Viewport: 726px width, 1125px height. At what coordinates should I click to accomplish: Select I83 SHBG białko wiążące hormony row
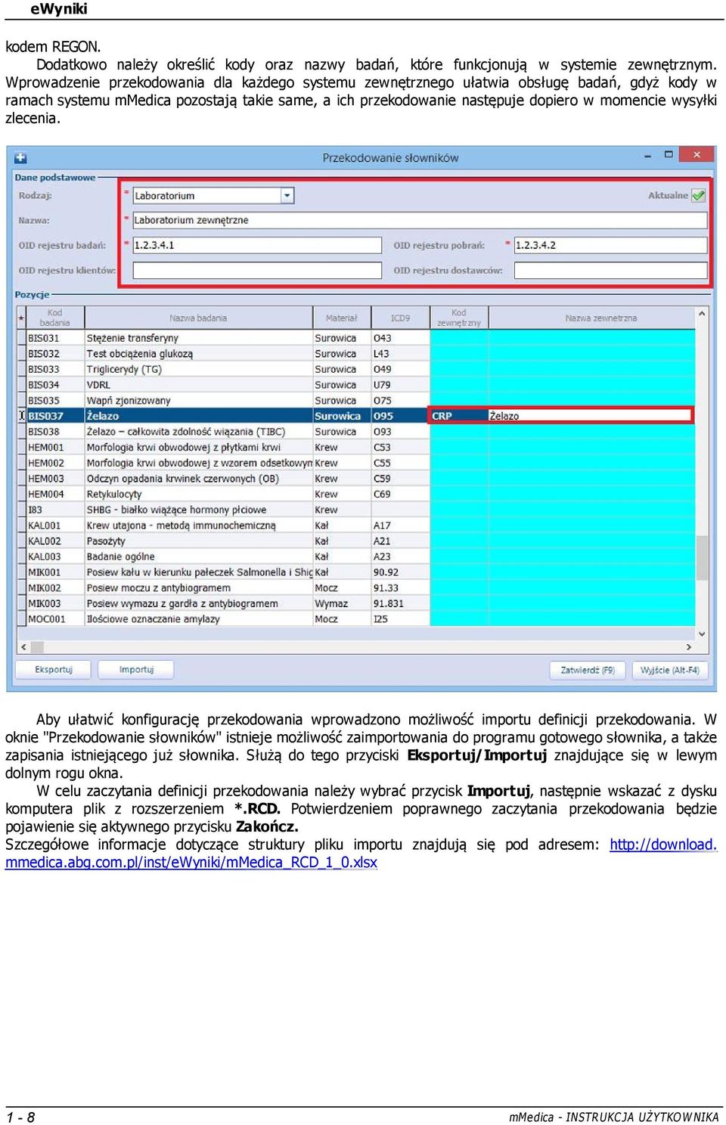(356, 510)
